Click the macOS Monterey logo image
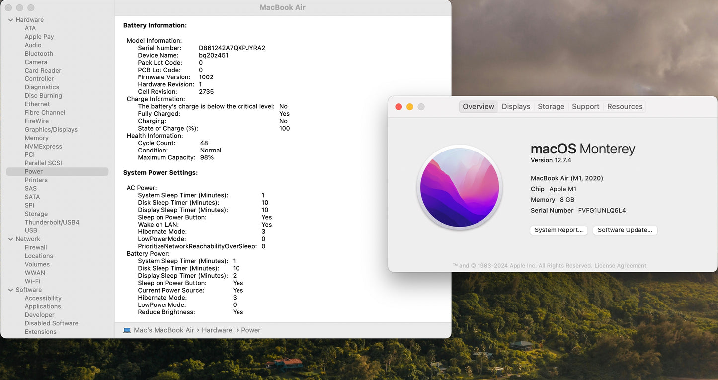Screen dimensions: 718x380 (x=460, y=188)
